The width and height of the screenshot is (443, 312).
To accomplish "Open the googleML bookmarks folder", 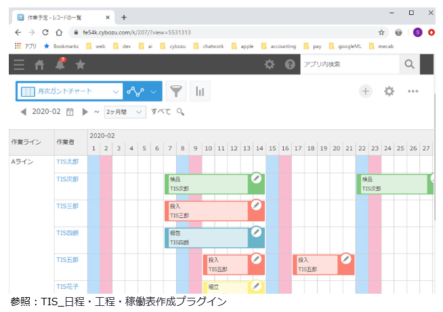I will pos(345,46).
